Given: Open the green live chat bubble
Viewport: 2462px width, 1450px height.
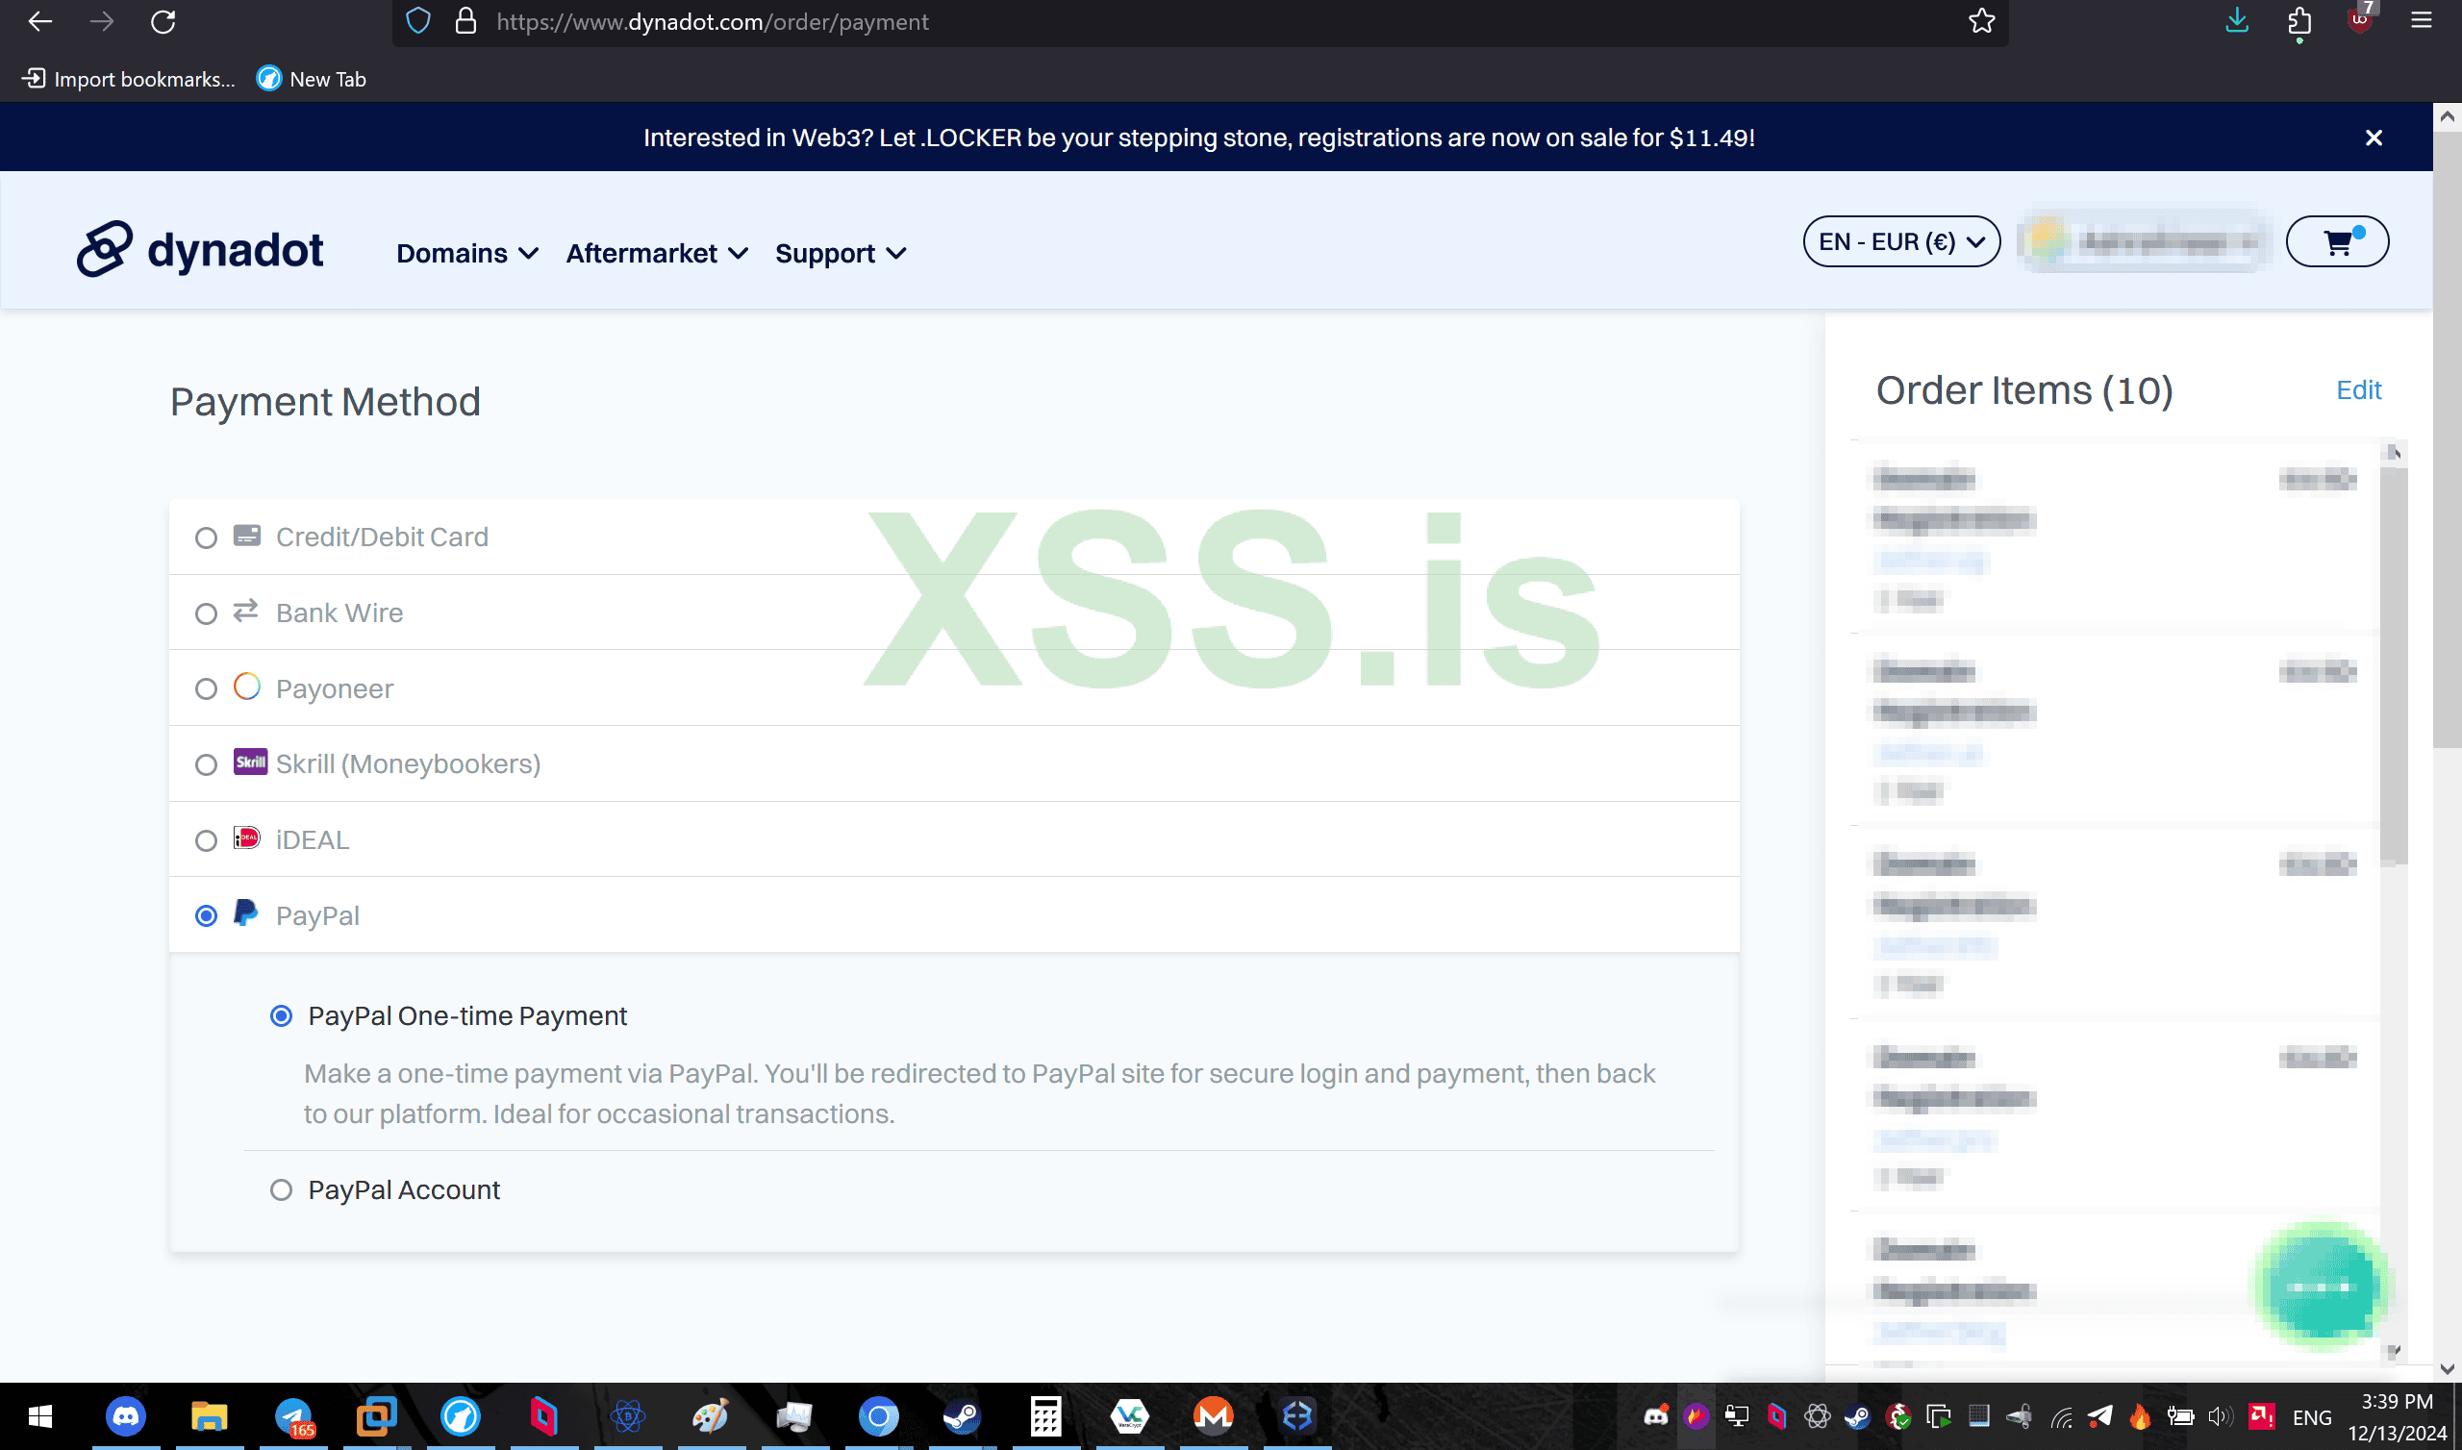Looking at the screenshot, I should 2323,1286.
